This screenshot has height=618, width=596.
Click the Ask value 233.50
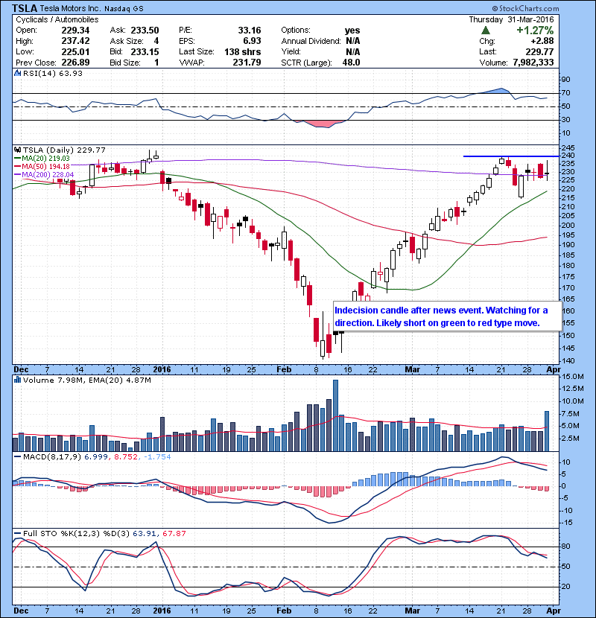pyautogui.click(x=145, y=31)
